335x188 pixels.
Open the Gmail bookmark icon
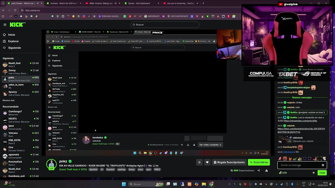coord(10,16)
